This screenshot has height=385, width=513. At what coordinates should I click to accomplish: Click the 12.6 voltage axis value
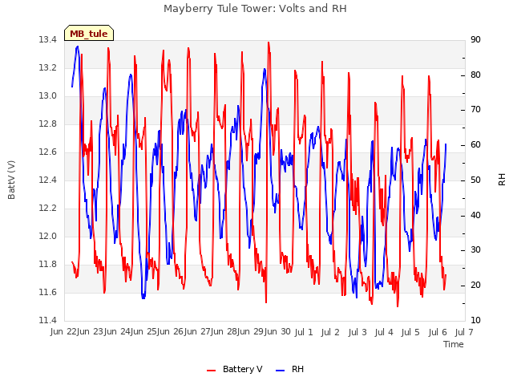tap(48, 152)
